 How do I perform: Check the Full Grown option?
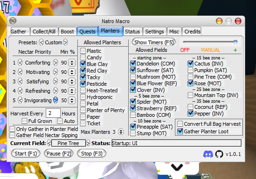pyautogui.click(x=25, y=121)
